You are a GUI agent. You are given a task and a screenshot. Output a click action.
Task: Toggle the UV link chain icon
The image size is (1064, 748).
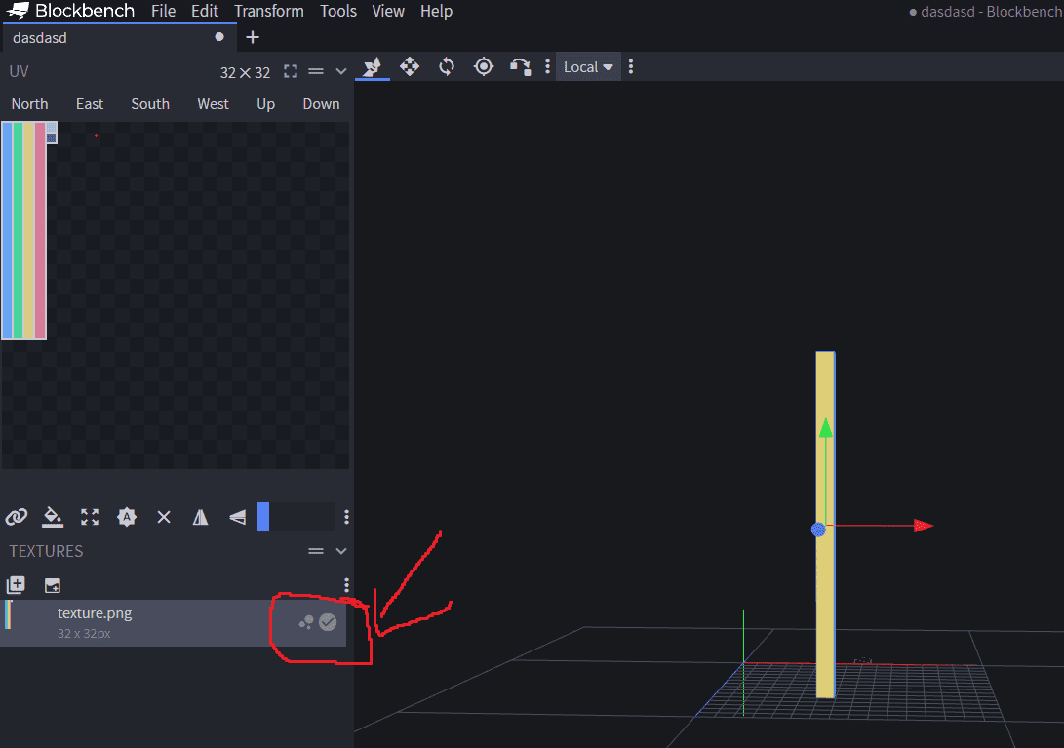(17, 517)
